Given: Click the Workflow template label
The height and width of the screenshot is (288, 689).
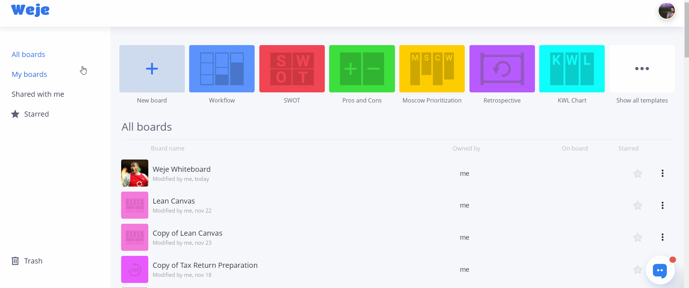Looking at the screenshot, I should coord(222,100).
